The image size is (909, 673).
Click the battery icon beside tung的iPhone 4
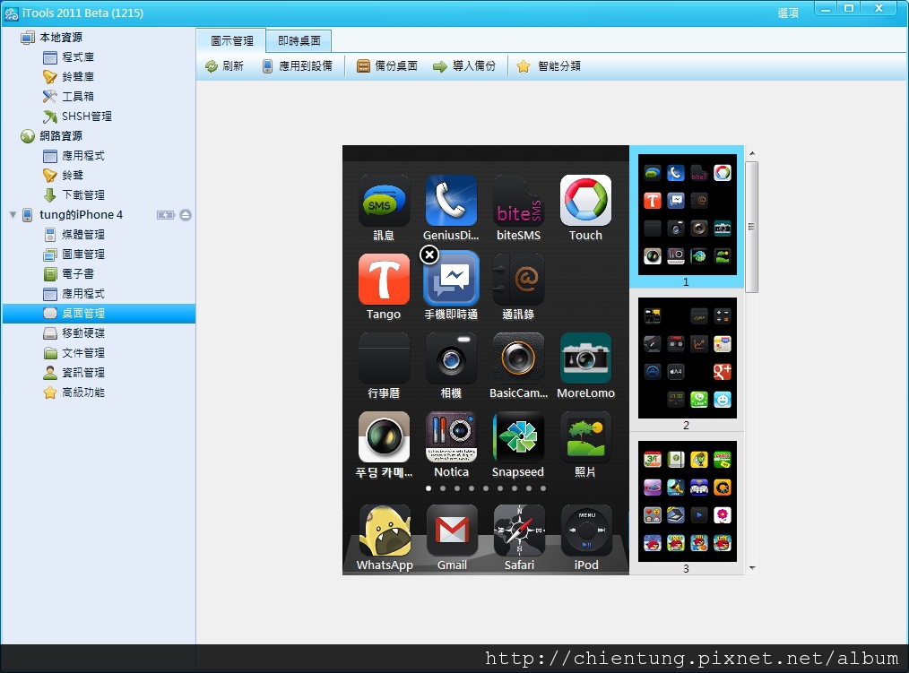[166, 215]
